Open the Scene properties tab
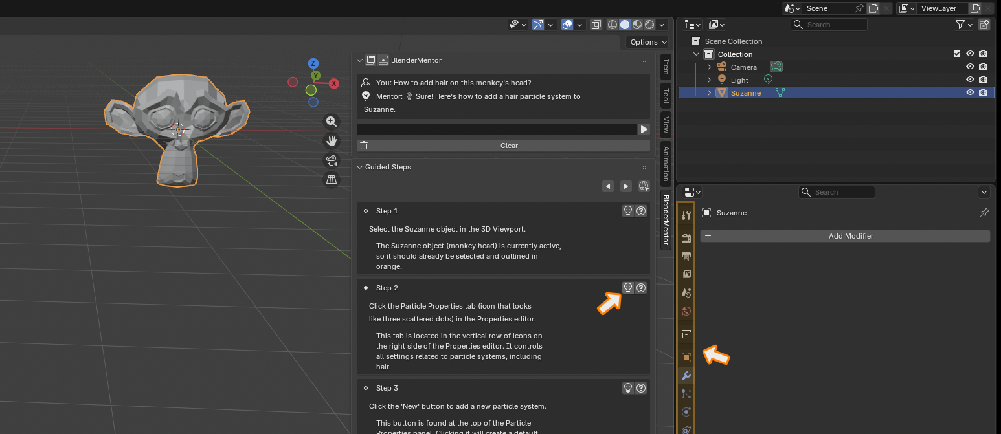Screen dimensions: 1001x434 pyautogui.click(x=686, y=292)
